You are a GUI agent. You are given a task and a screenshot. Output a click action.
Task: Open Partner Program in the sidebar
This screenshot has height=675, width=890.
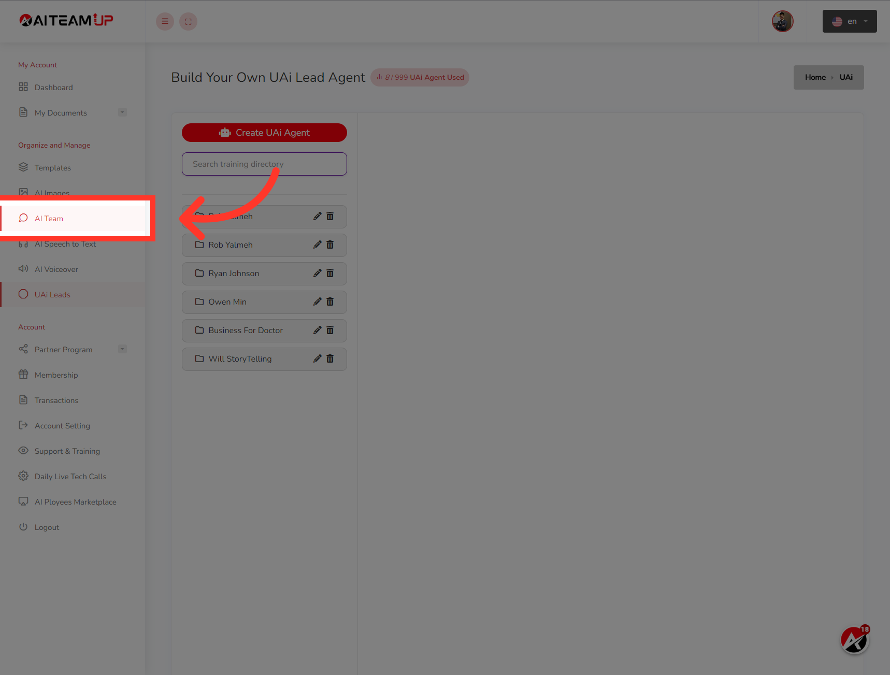[73, 350]
